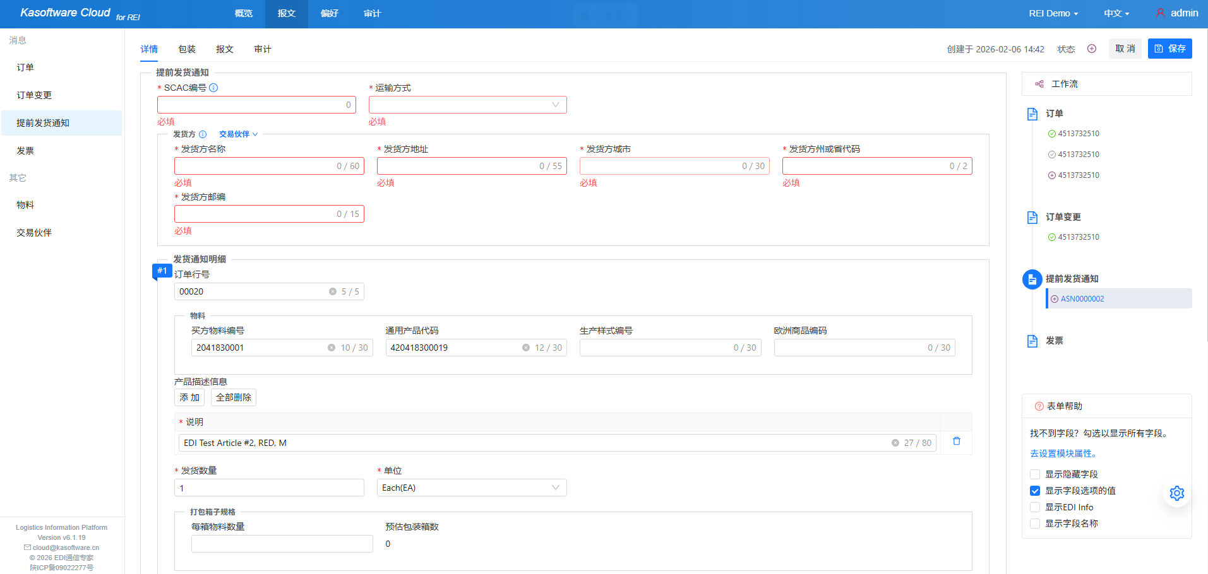Click the SCAC编号 input field
This screenshot has height=574, width=1208.
pyautogui.click(x=256, y=105)
